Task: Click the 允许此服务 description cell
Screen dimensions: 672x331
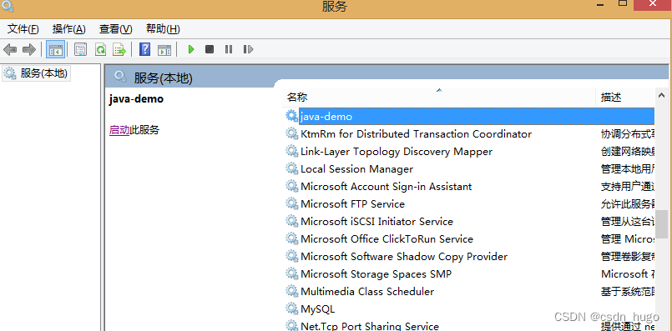Action: click(628, 204)
